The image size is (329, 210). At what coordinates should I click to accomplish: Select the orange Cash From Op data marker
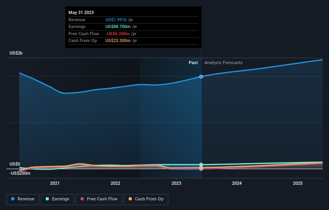pos(201,168)
